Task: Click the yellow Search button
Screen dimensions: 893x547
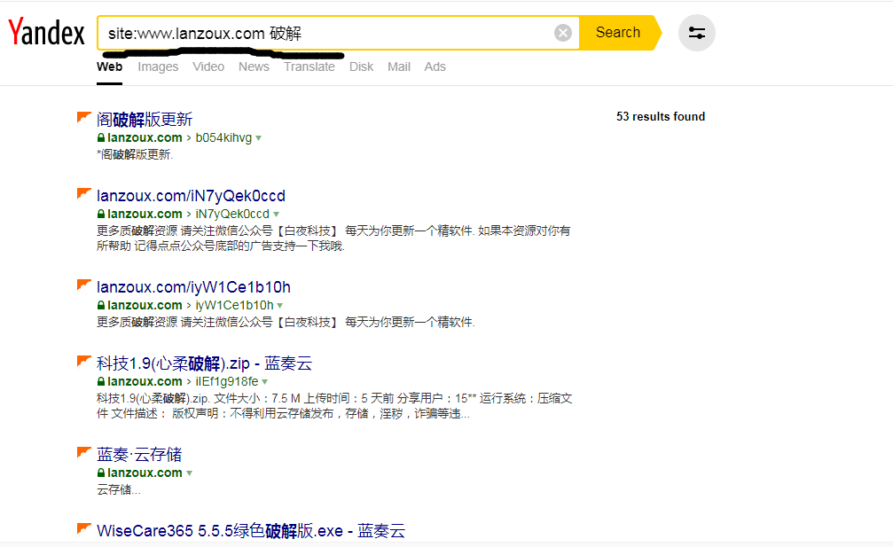Action: tap(619, 33)
